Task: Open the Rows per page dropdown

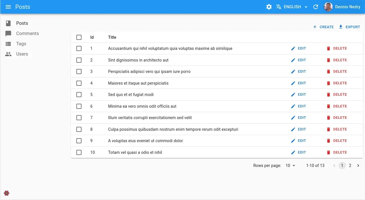Action: click(x=290, y=166)
